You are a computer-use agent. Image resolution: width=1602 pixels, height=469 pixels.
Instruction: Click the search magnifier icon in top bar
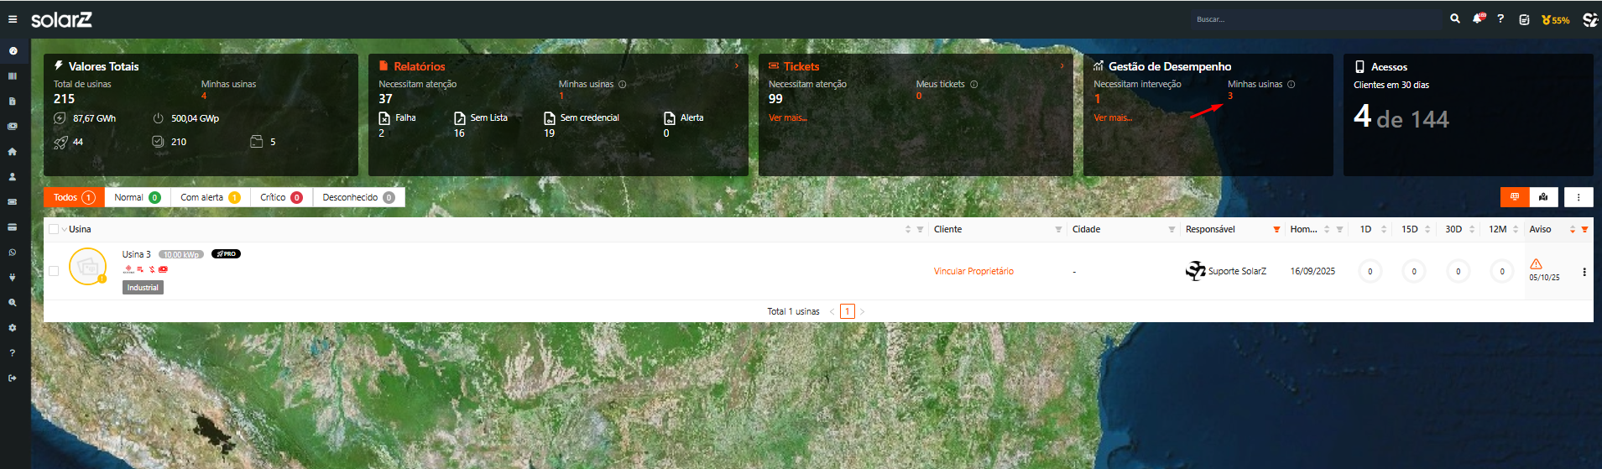tap(1455, 18)
